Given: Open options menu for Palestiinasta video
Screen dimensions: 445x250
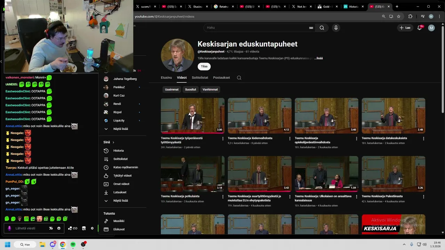Looking at the screenshot, I should [423, 197].
